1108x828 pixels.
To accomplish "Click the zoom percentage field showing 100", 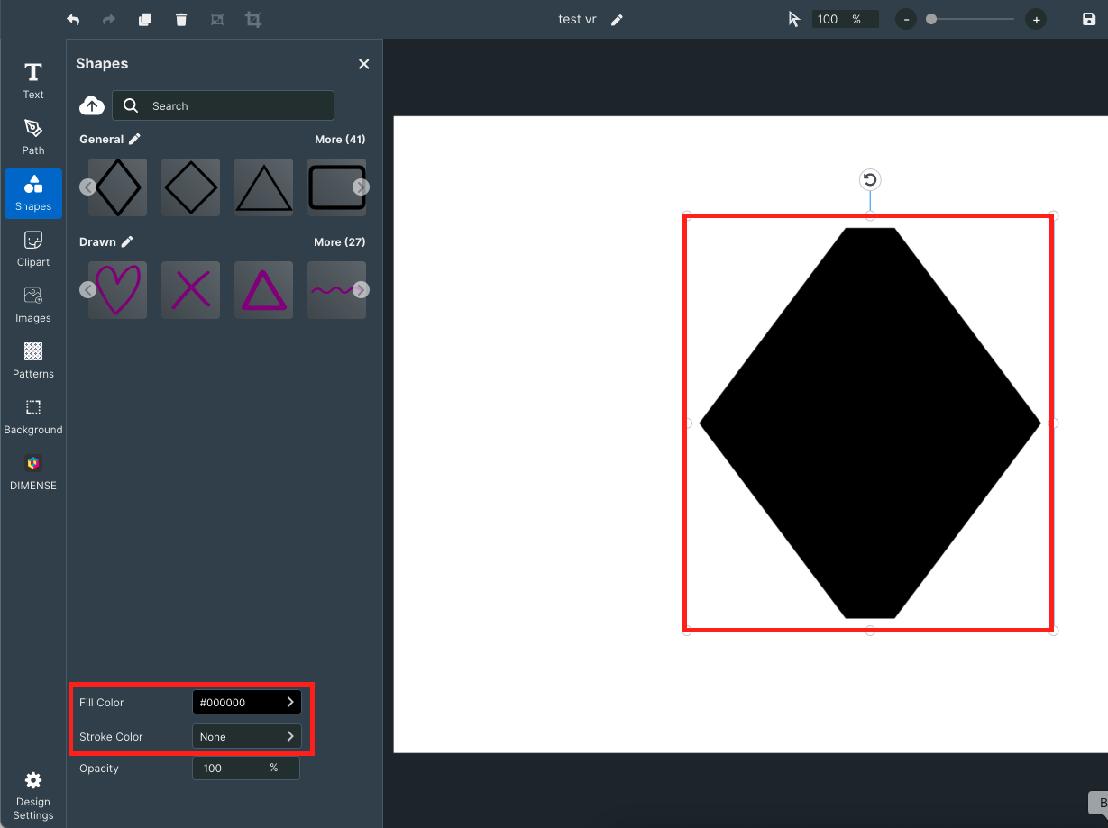I will point(846,19).
